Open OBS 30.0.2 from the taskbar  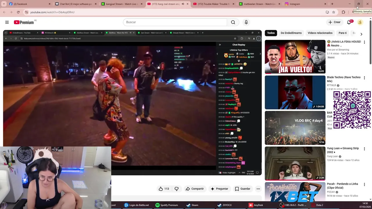tap(293, 205)
